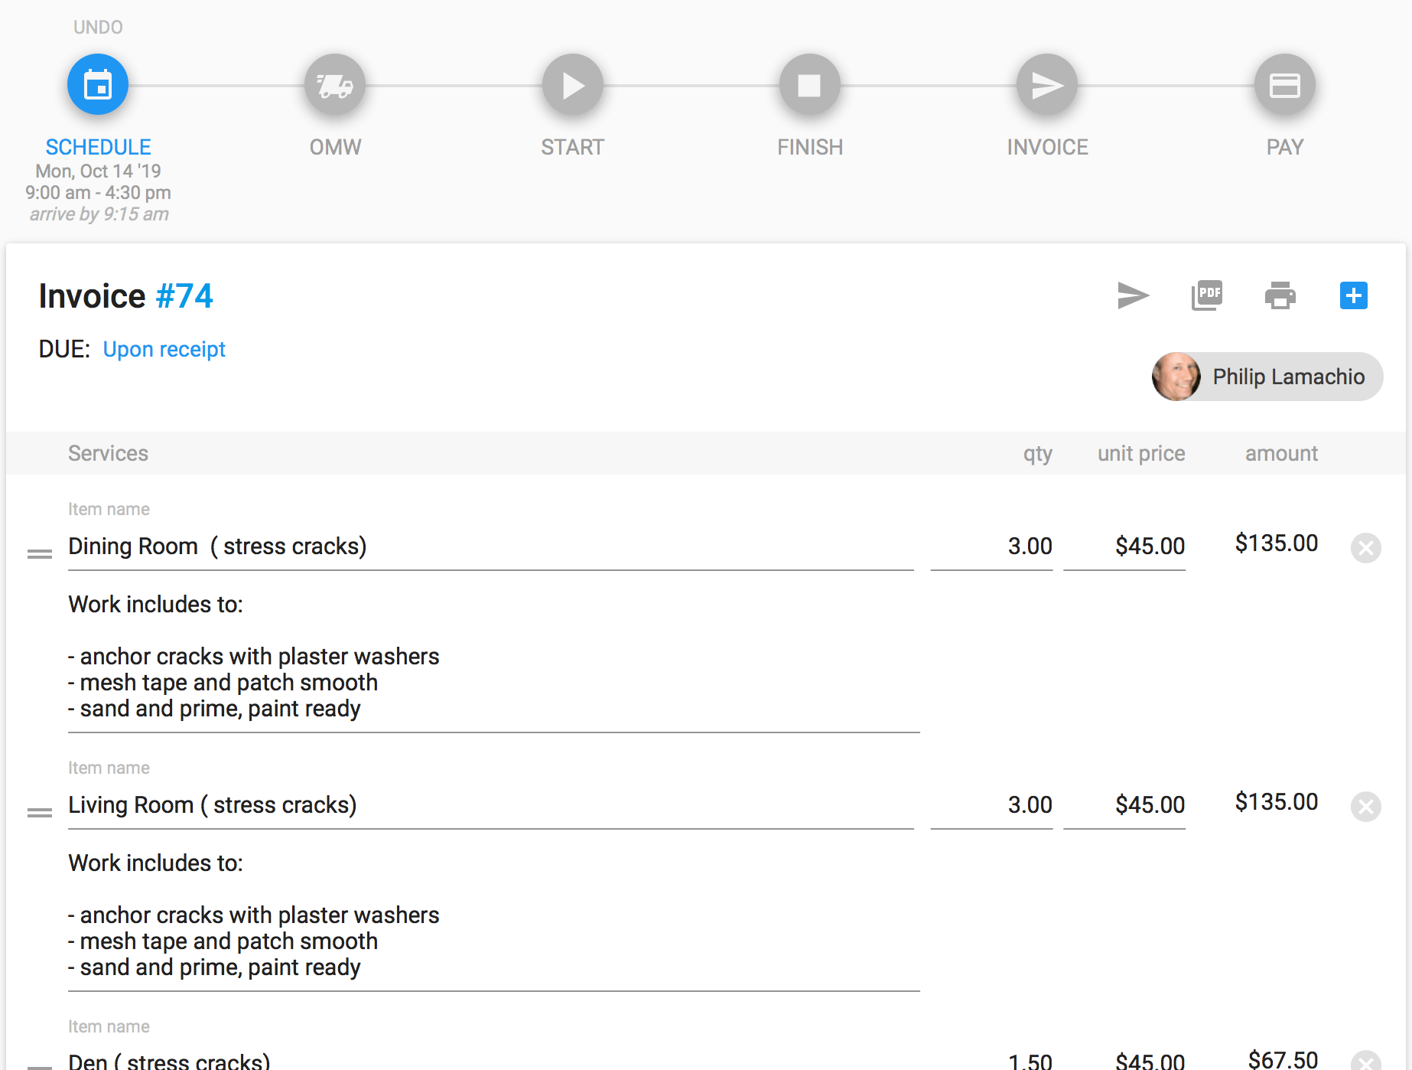Mark job as On My Way truck icon
Screen dimensions: 1412x1070
(x=335, y=84)
